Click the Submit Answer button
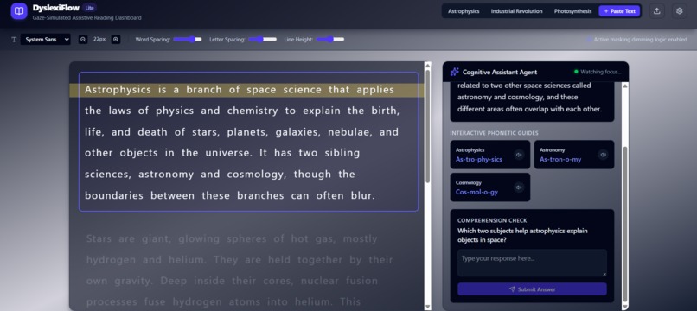697x311 pixels. coord(532,289)
